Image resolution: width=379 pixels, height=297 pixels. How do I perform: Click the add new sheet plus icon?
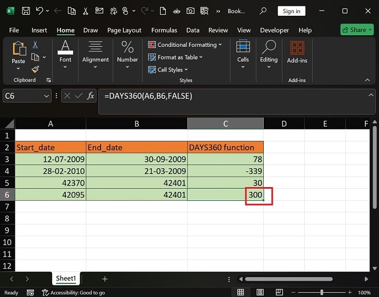(x=105, y=279)
